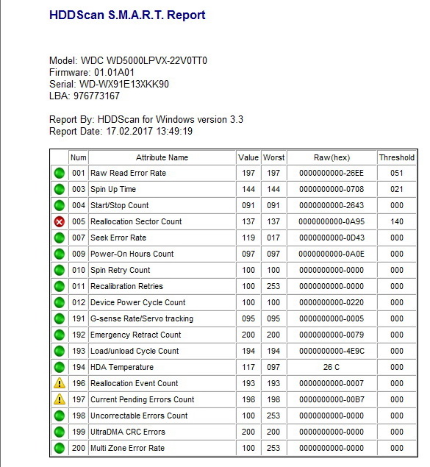This screenshot has height=467, width=430.
Task: Click the green status icon for Device Power Cycle Count
Action: 60,302
